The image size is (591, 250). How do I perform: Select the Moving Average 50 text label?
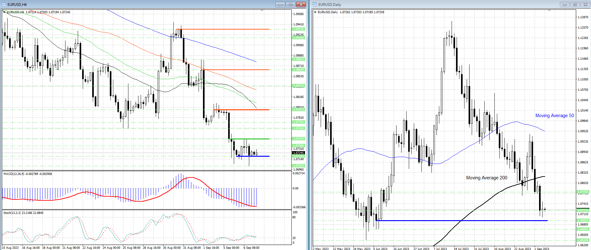coord(554,116)
